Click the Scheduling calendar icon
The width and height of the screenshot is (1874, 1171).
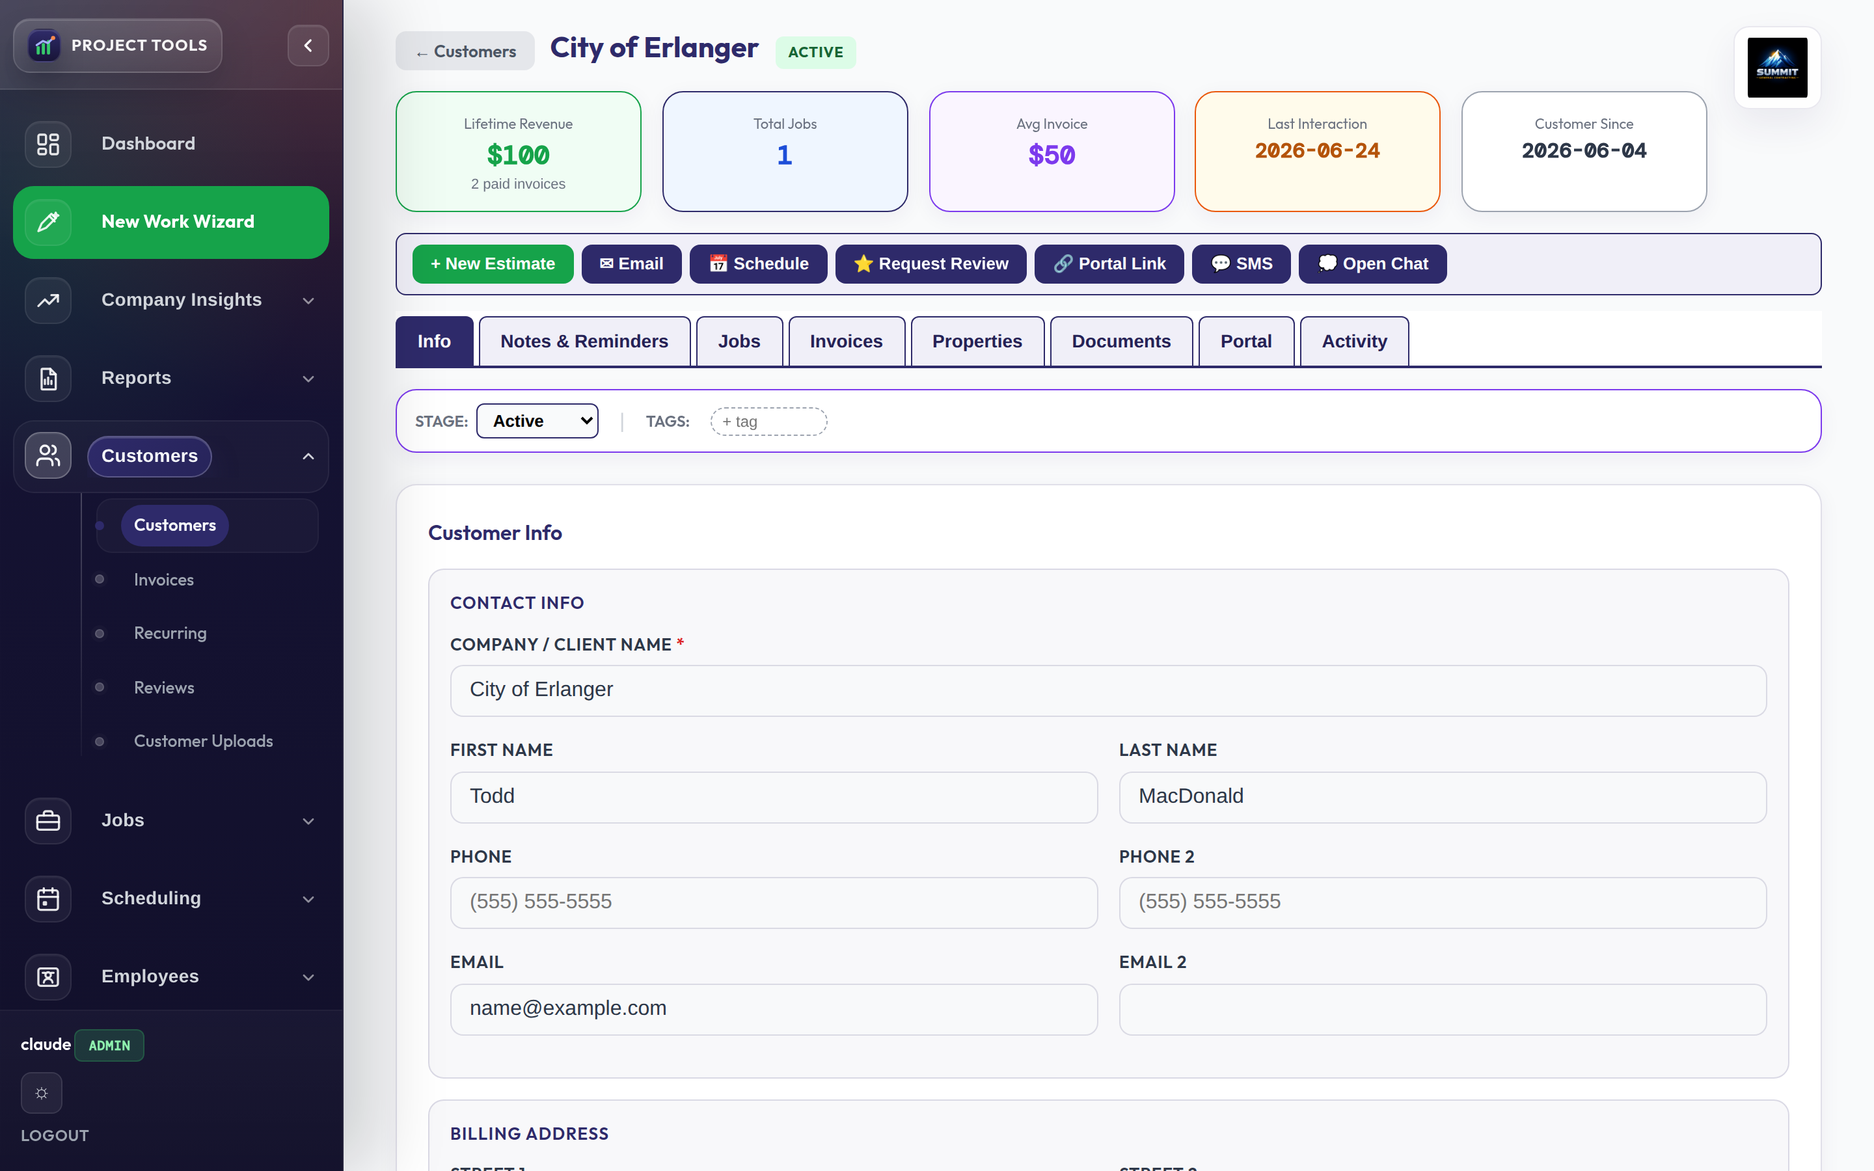pos(48,899)
